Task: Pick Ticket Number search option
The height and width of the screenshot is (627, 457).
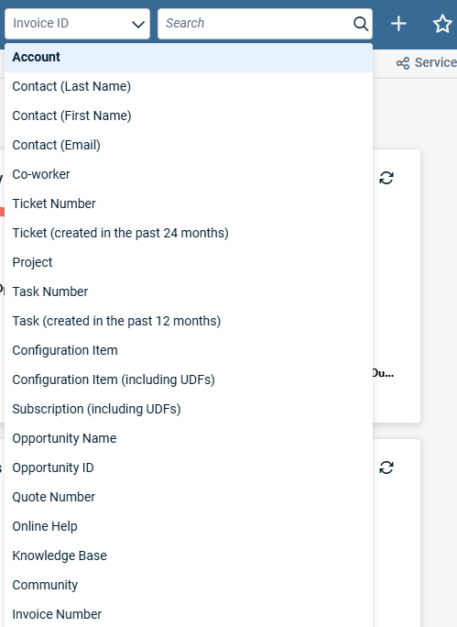Action: click(189, 203)
